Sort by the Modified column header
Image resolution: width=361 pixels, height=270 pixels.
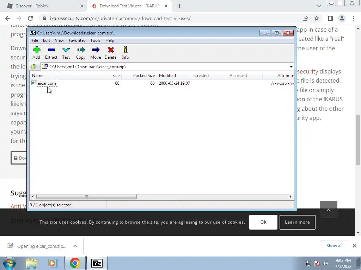coord(174,76)
